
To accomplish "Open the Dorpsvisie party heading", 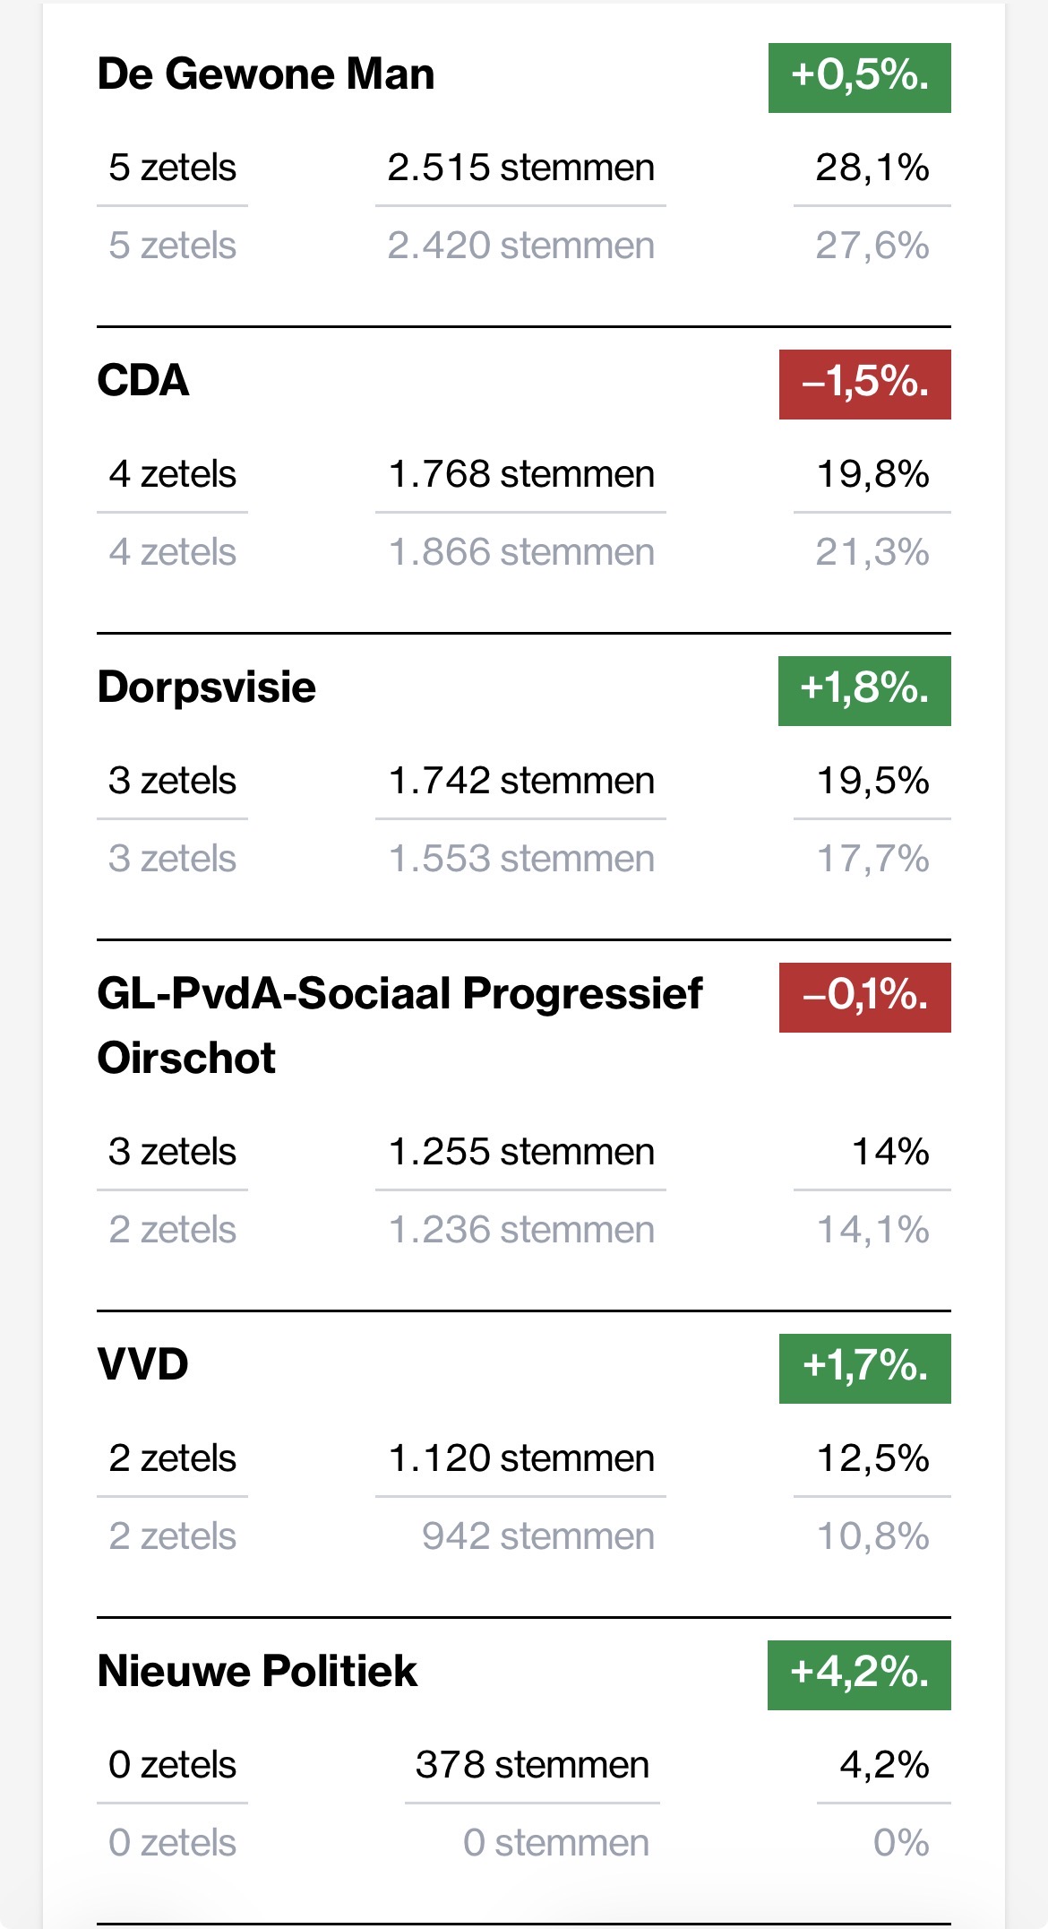I will [207, 688].
